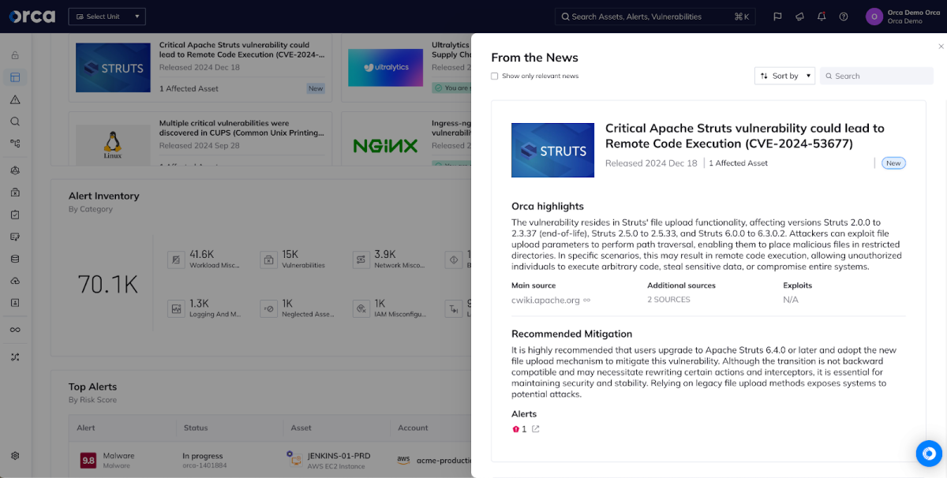Click the In progress orca-1401884 status

point(204,460)
